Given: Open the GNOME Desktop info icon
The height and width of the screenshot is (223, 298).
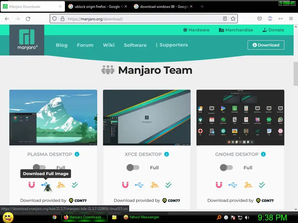Looking at the screenshot, I should pyautogui.click(x=263, y=154).
